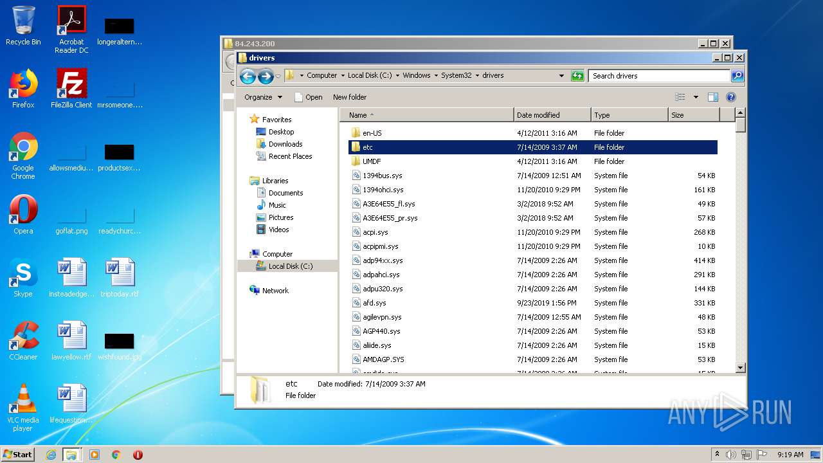This screenshot has height=463, width=823.
Task: Select the UMDF folder
Action: click(371, 161)
